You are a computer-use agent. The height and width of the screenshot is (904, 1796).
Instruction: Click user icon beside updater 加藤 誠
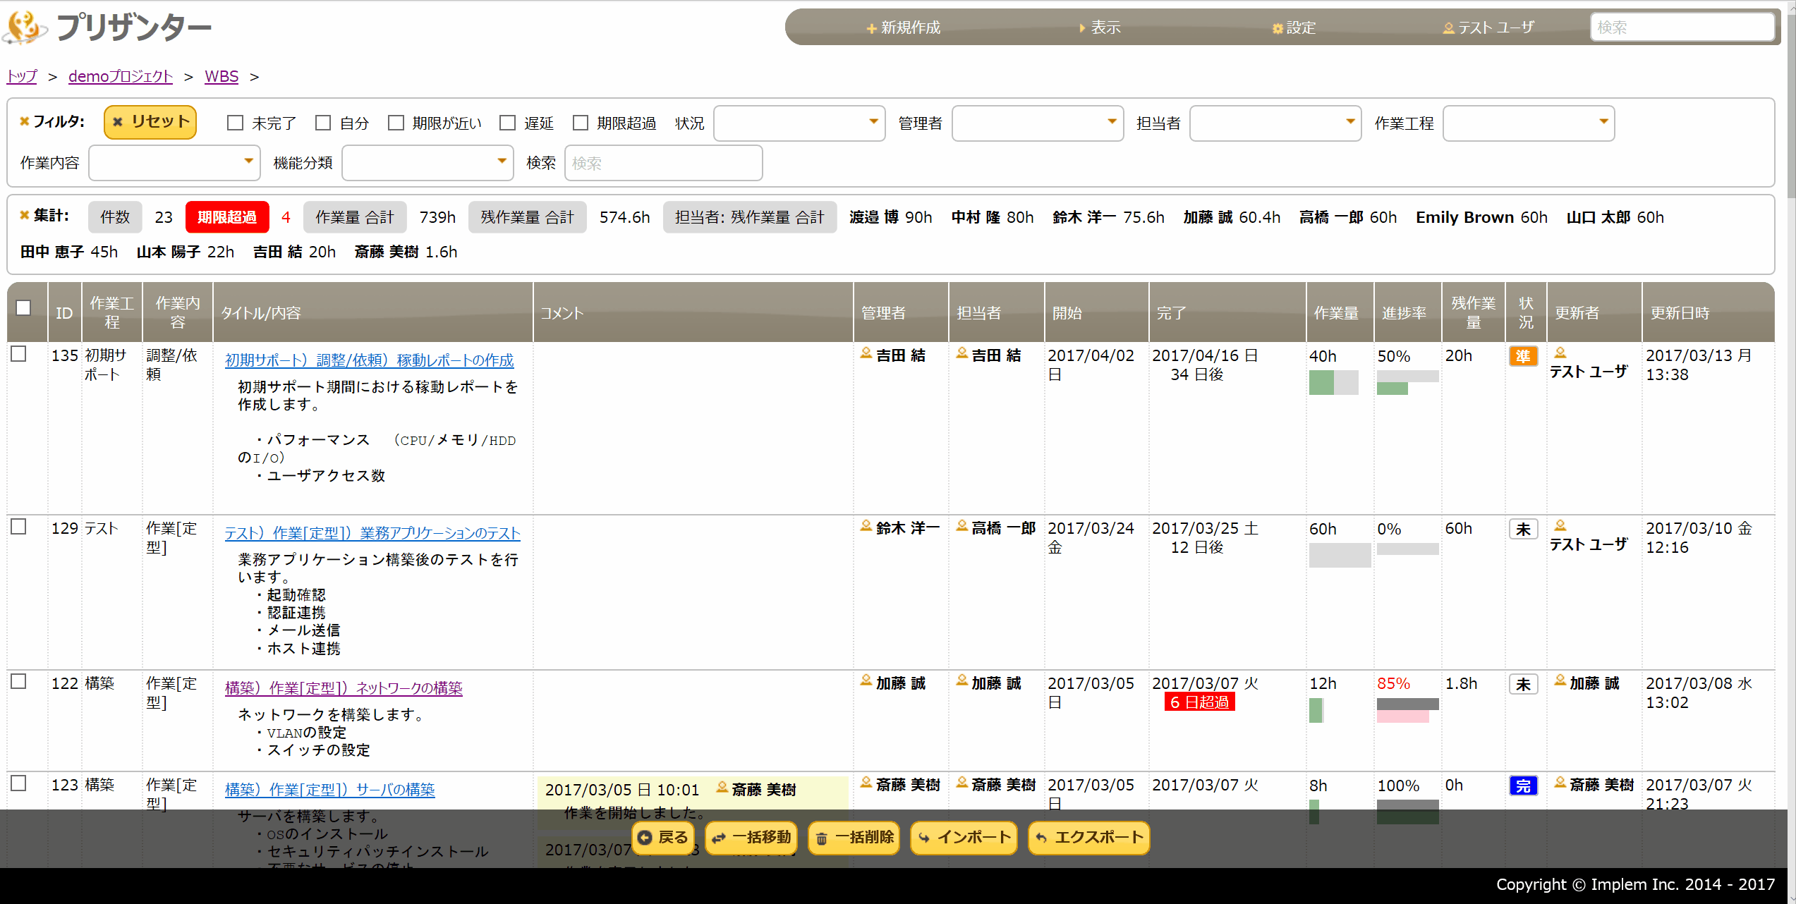(x=1560, y=680)
